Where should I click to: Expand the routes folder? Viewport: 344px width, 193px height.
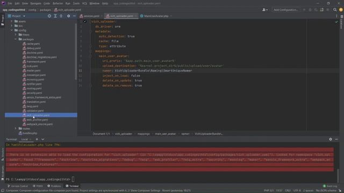[x=16, y=129]
